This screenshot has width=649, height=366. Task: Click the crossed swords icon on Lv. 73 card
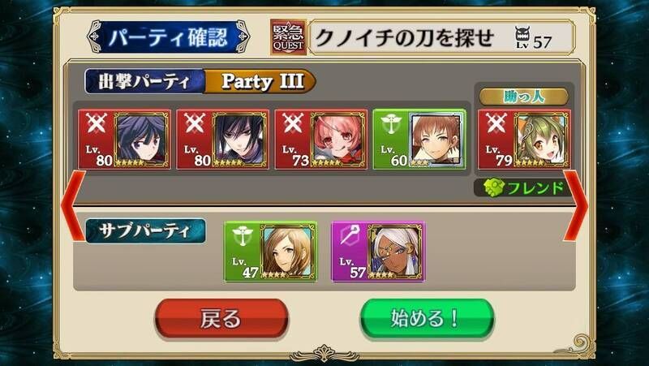coord(293,123)
